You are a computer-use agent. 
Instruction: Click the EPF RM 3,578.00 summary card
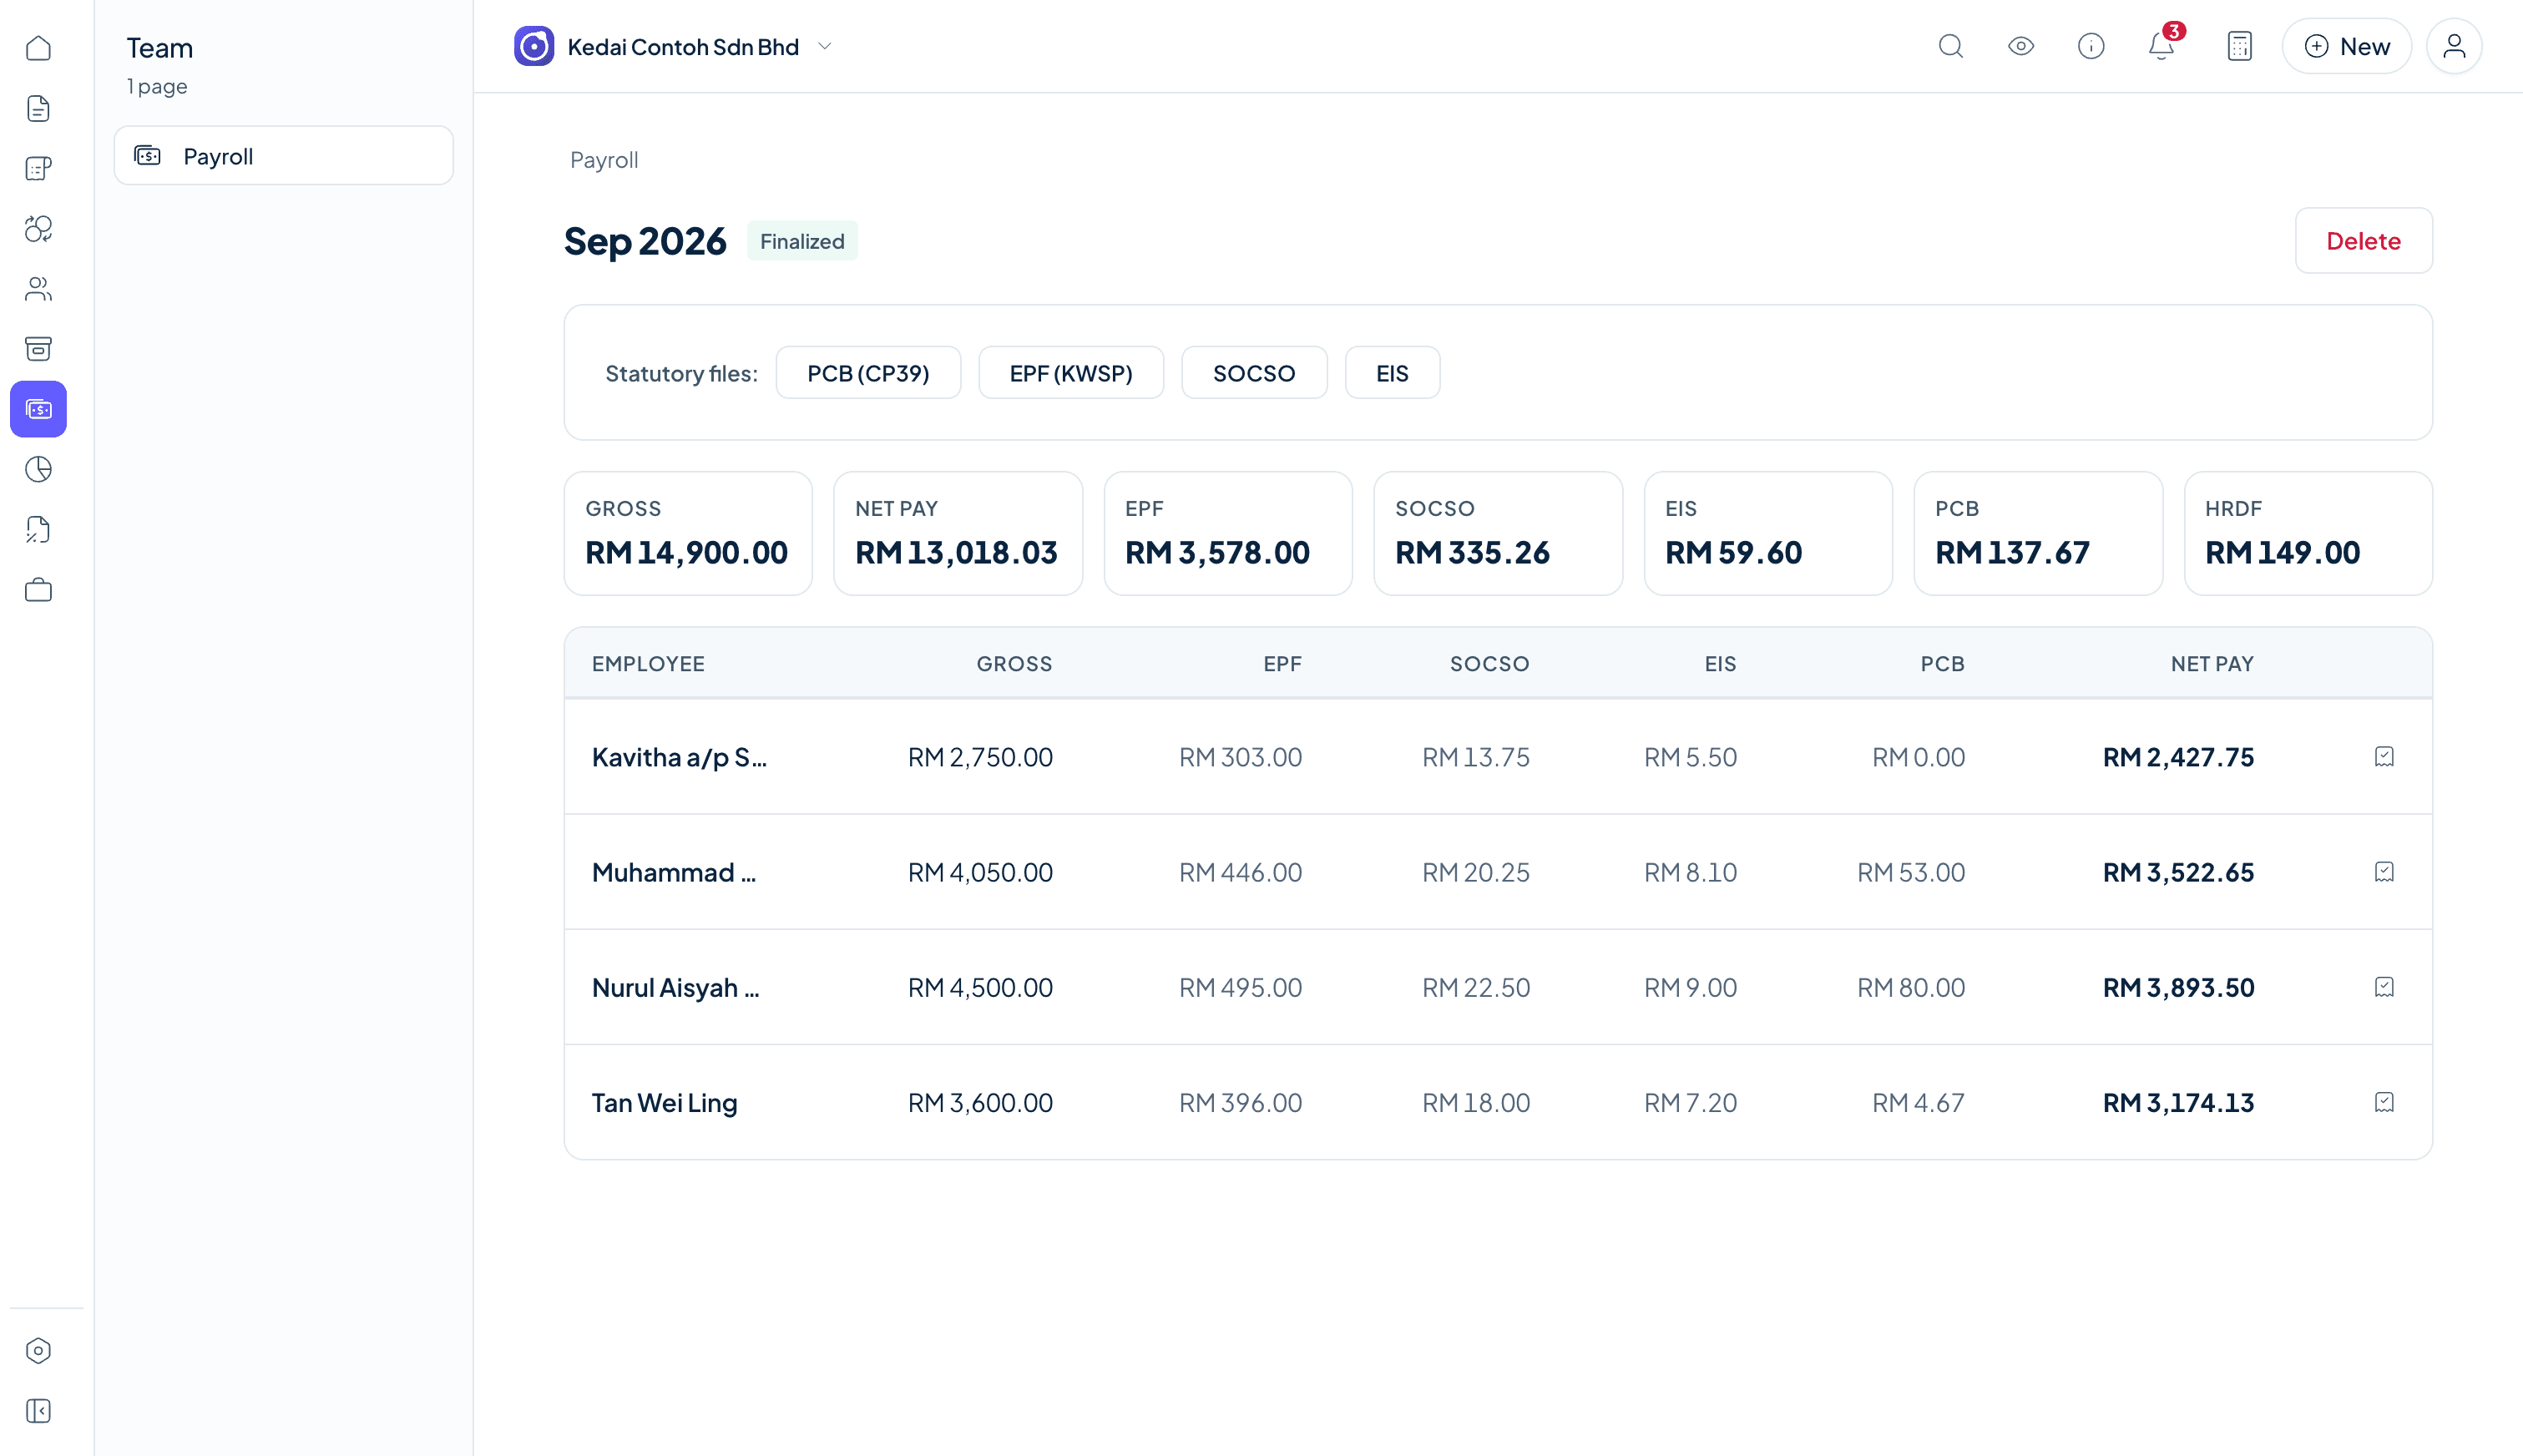(1227, 533)
